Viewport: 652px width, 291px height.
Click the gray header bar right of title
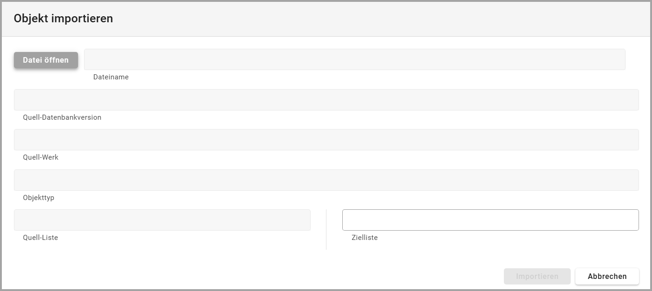[x=372, y=19]
